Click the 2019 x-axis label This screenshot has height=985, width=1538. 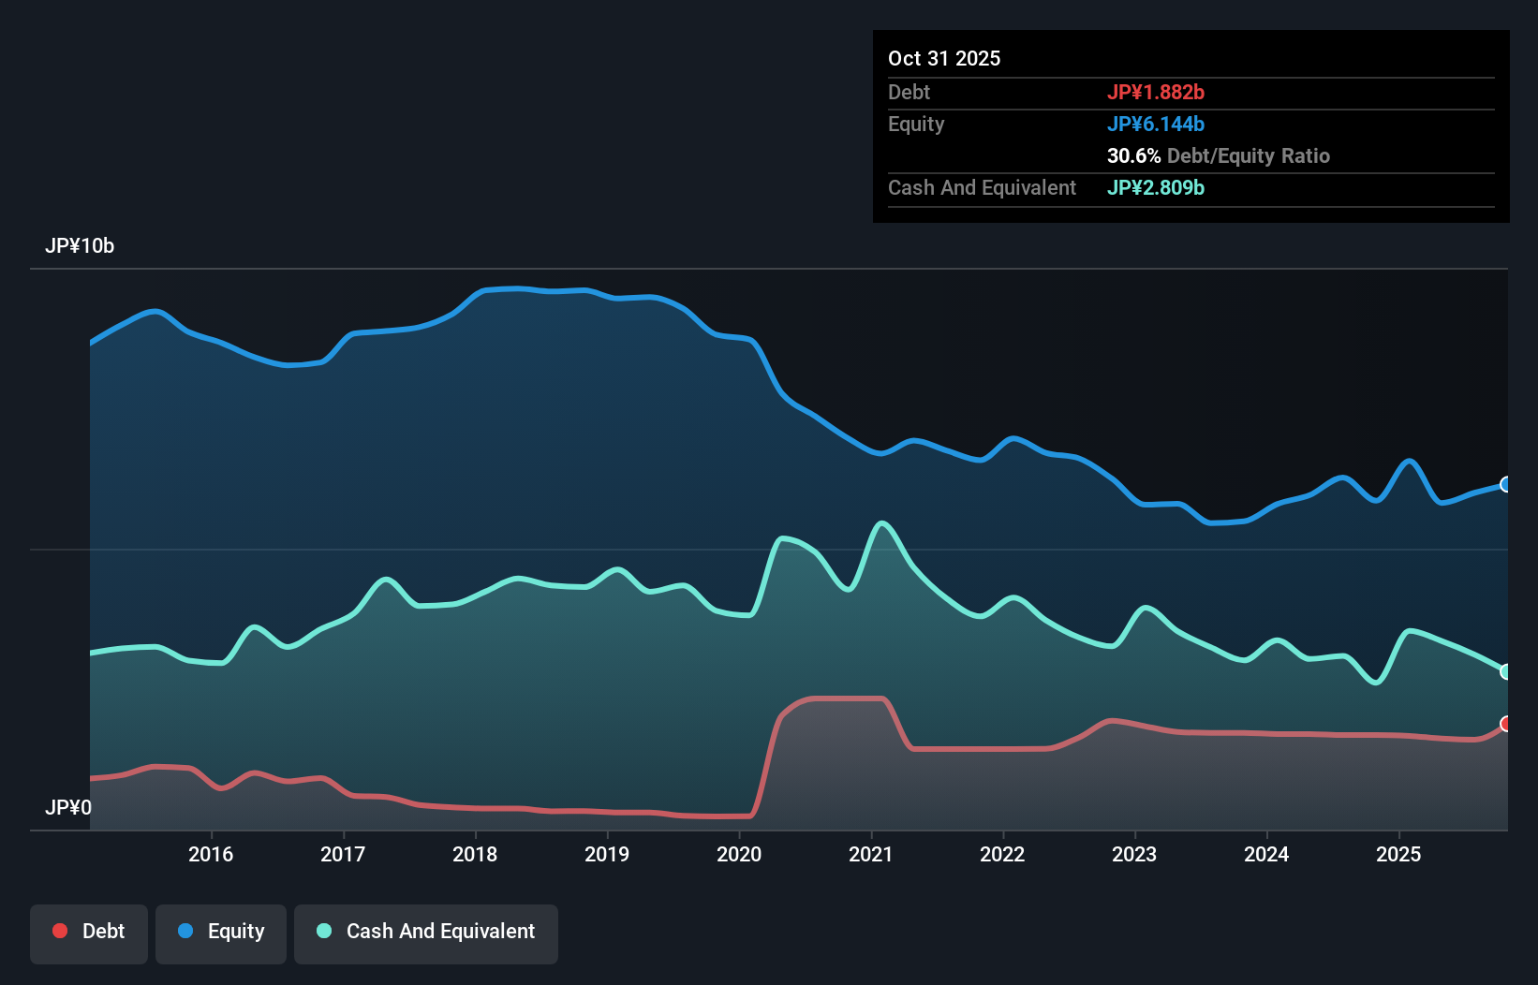tap(607, 854)
